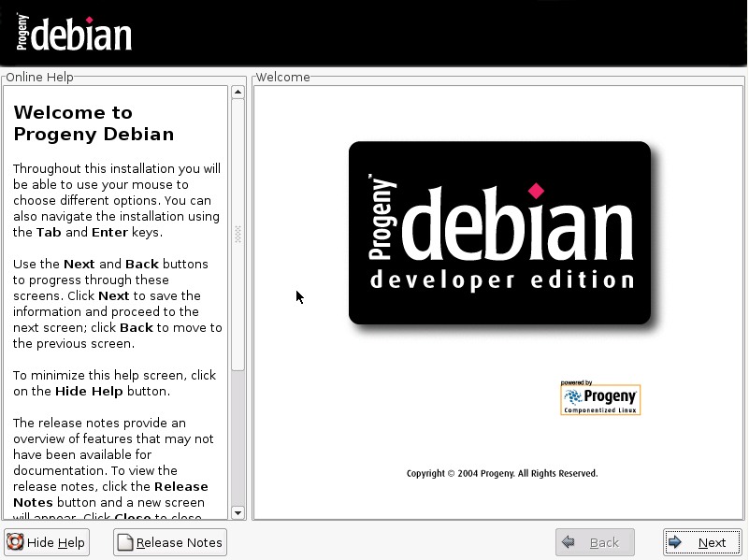
Task: Click the help panel scroll up arrow
Action: [238, 93]
